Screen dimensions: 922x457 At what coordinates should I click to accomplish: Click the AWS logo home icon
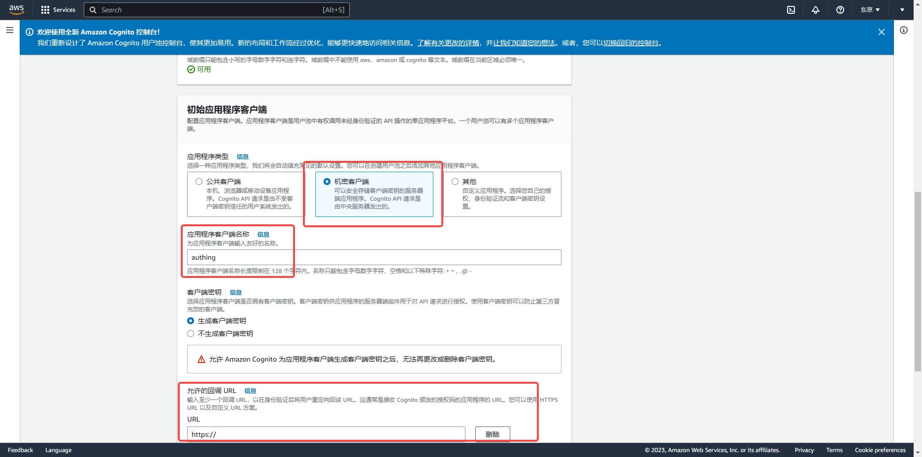coord(16,10)
